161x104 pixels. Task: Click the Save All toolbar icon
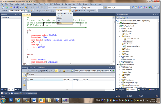17,7
